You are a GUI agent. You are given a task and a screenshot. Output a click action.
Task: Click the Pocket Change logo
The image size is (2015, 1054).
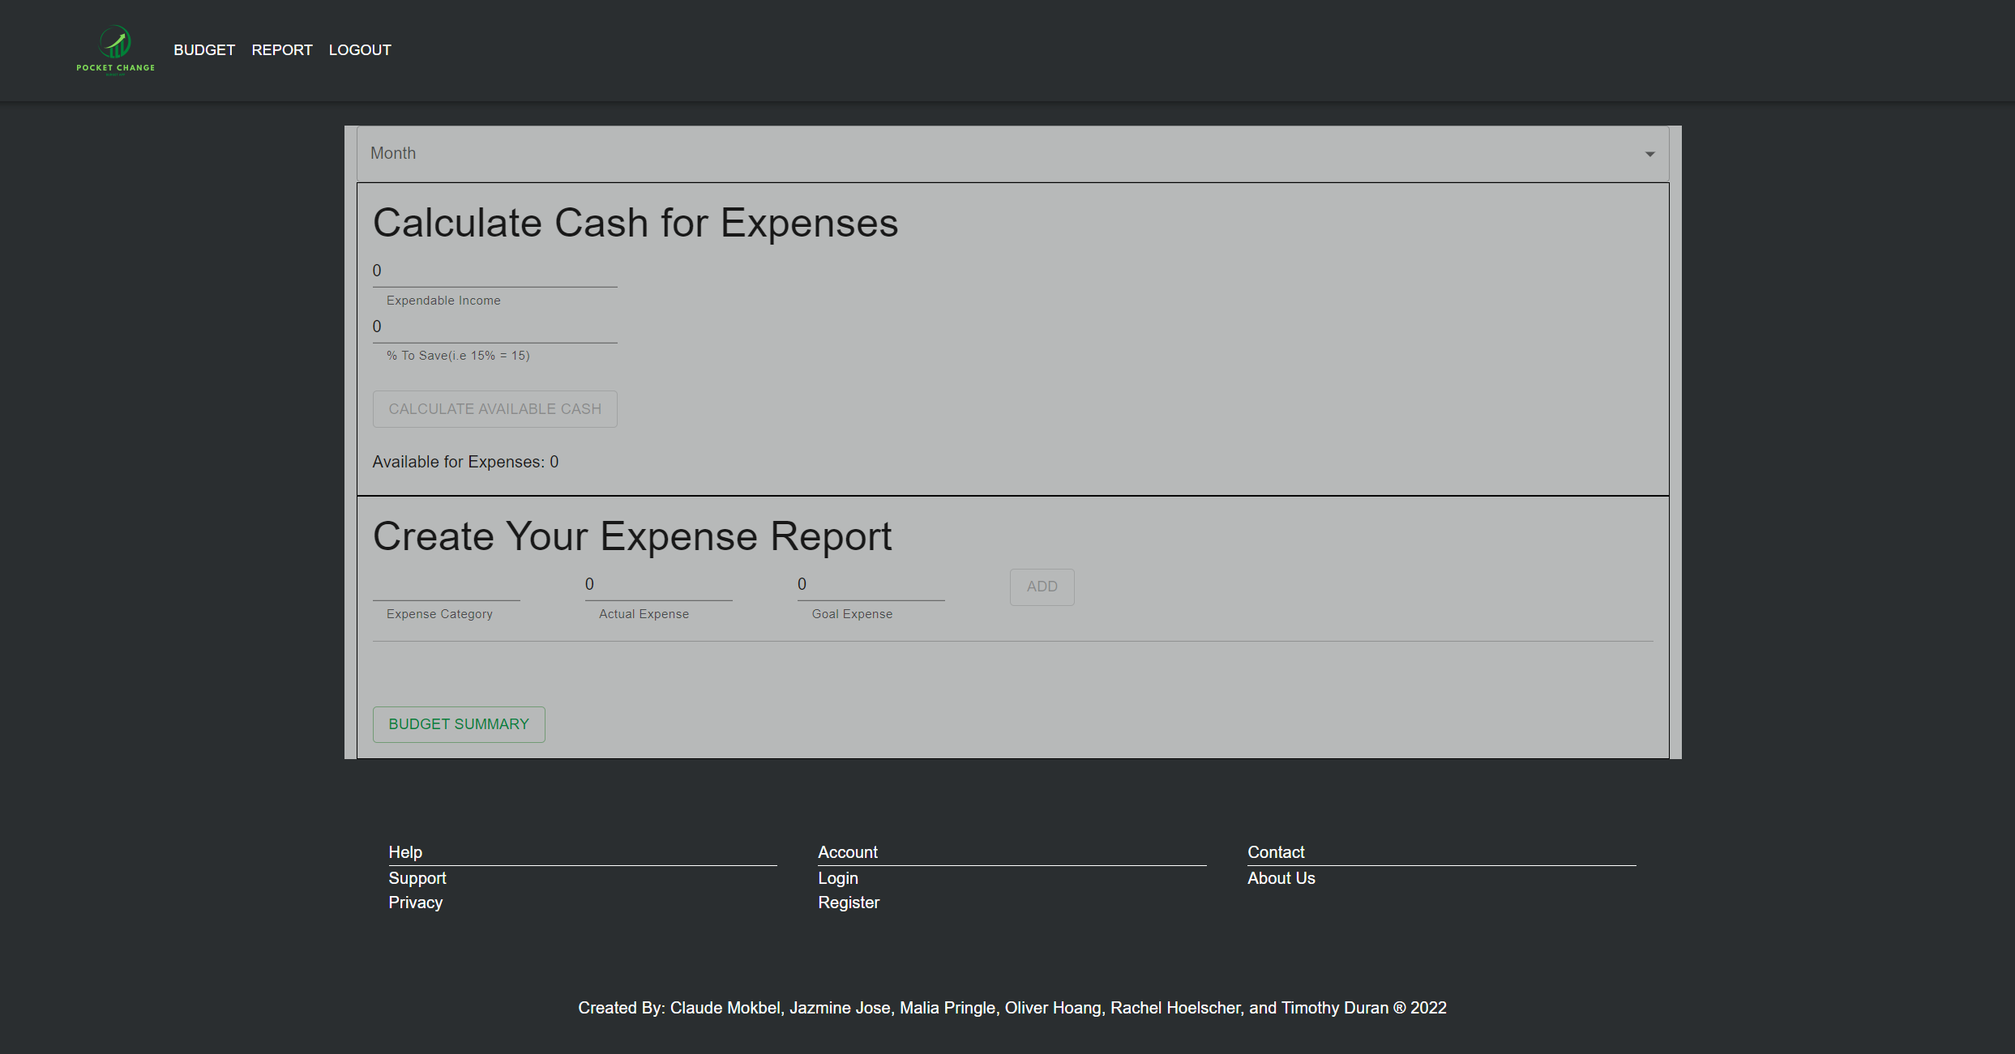pyautogui.click(x=114, y=49)
